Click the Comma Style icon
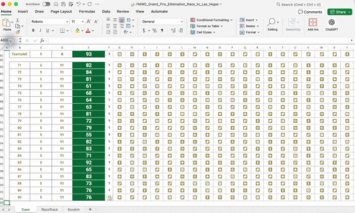The height and width of the screenshot is (213, 355). click(x=162, y=31)
